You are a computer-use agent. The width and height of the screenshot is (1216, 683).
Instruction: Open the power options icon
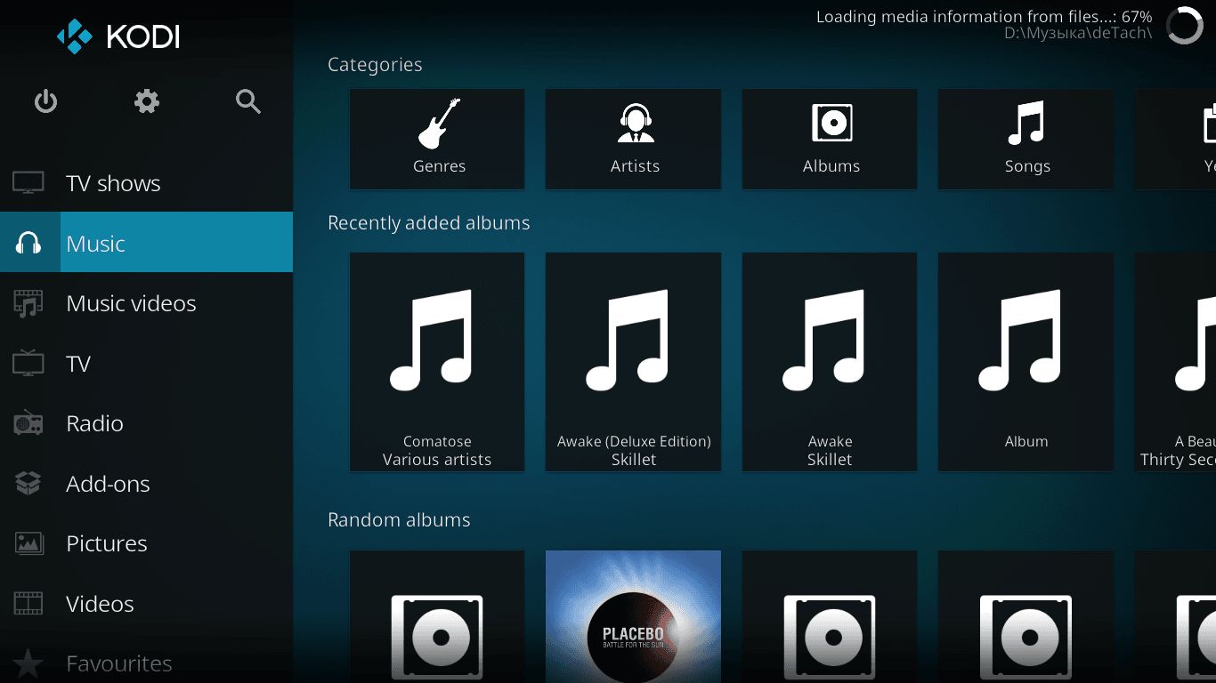click(x=45, y=101)
